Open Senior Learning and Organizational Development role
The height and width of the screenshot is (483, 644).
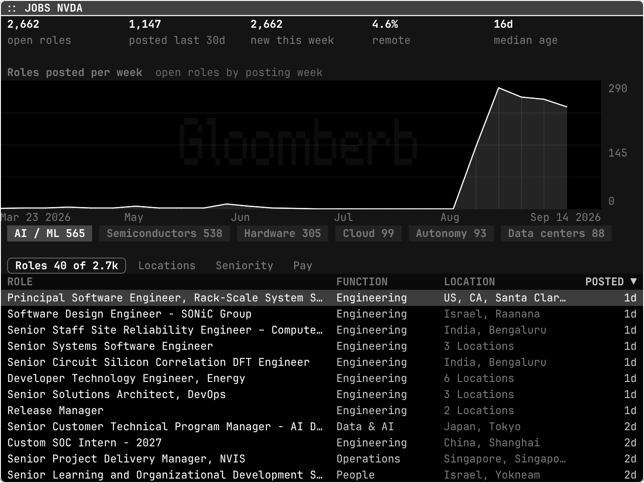322,475
